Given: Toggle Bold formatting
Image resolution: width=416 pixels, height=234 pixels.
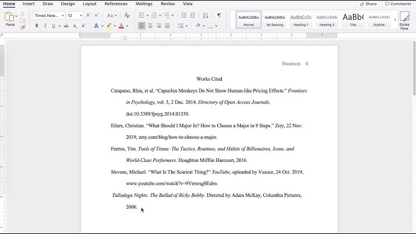Looking at the screenshot, I should click(37, 25).
